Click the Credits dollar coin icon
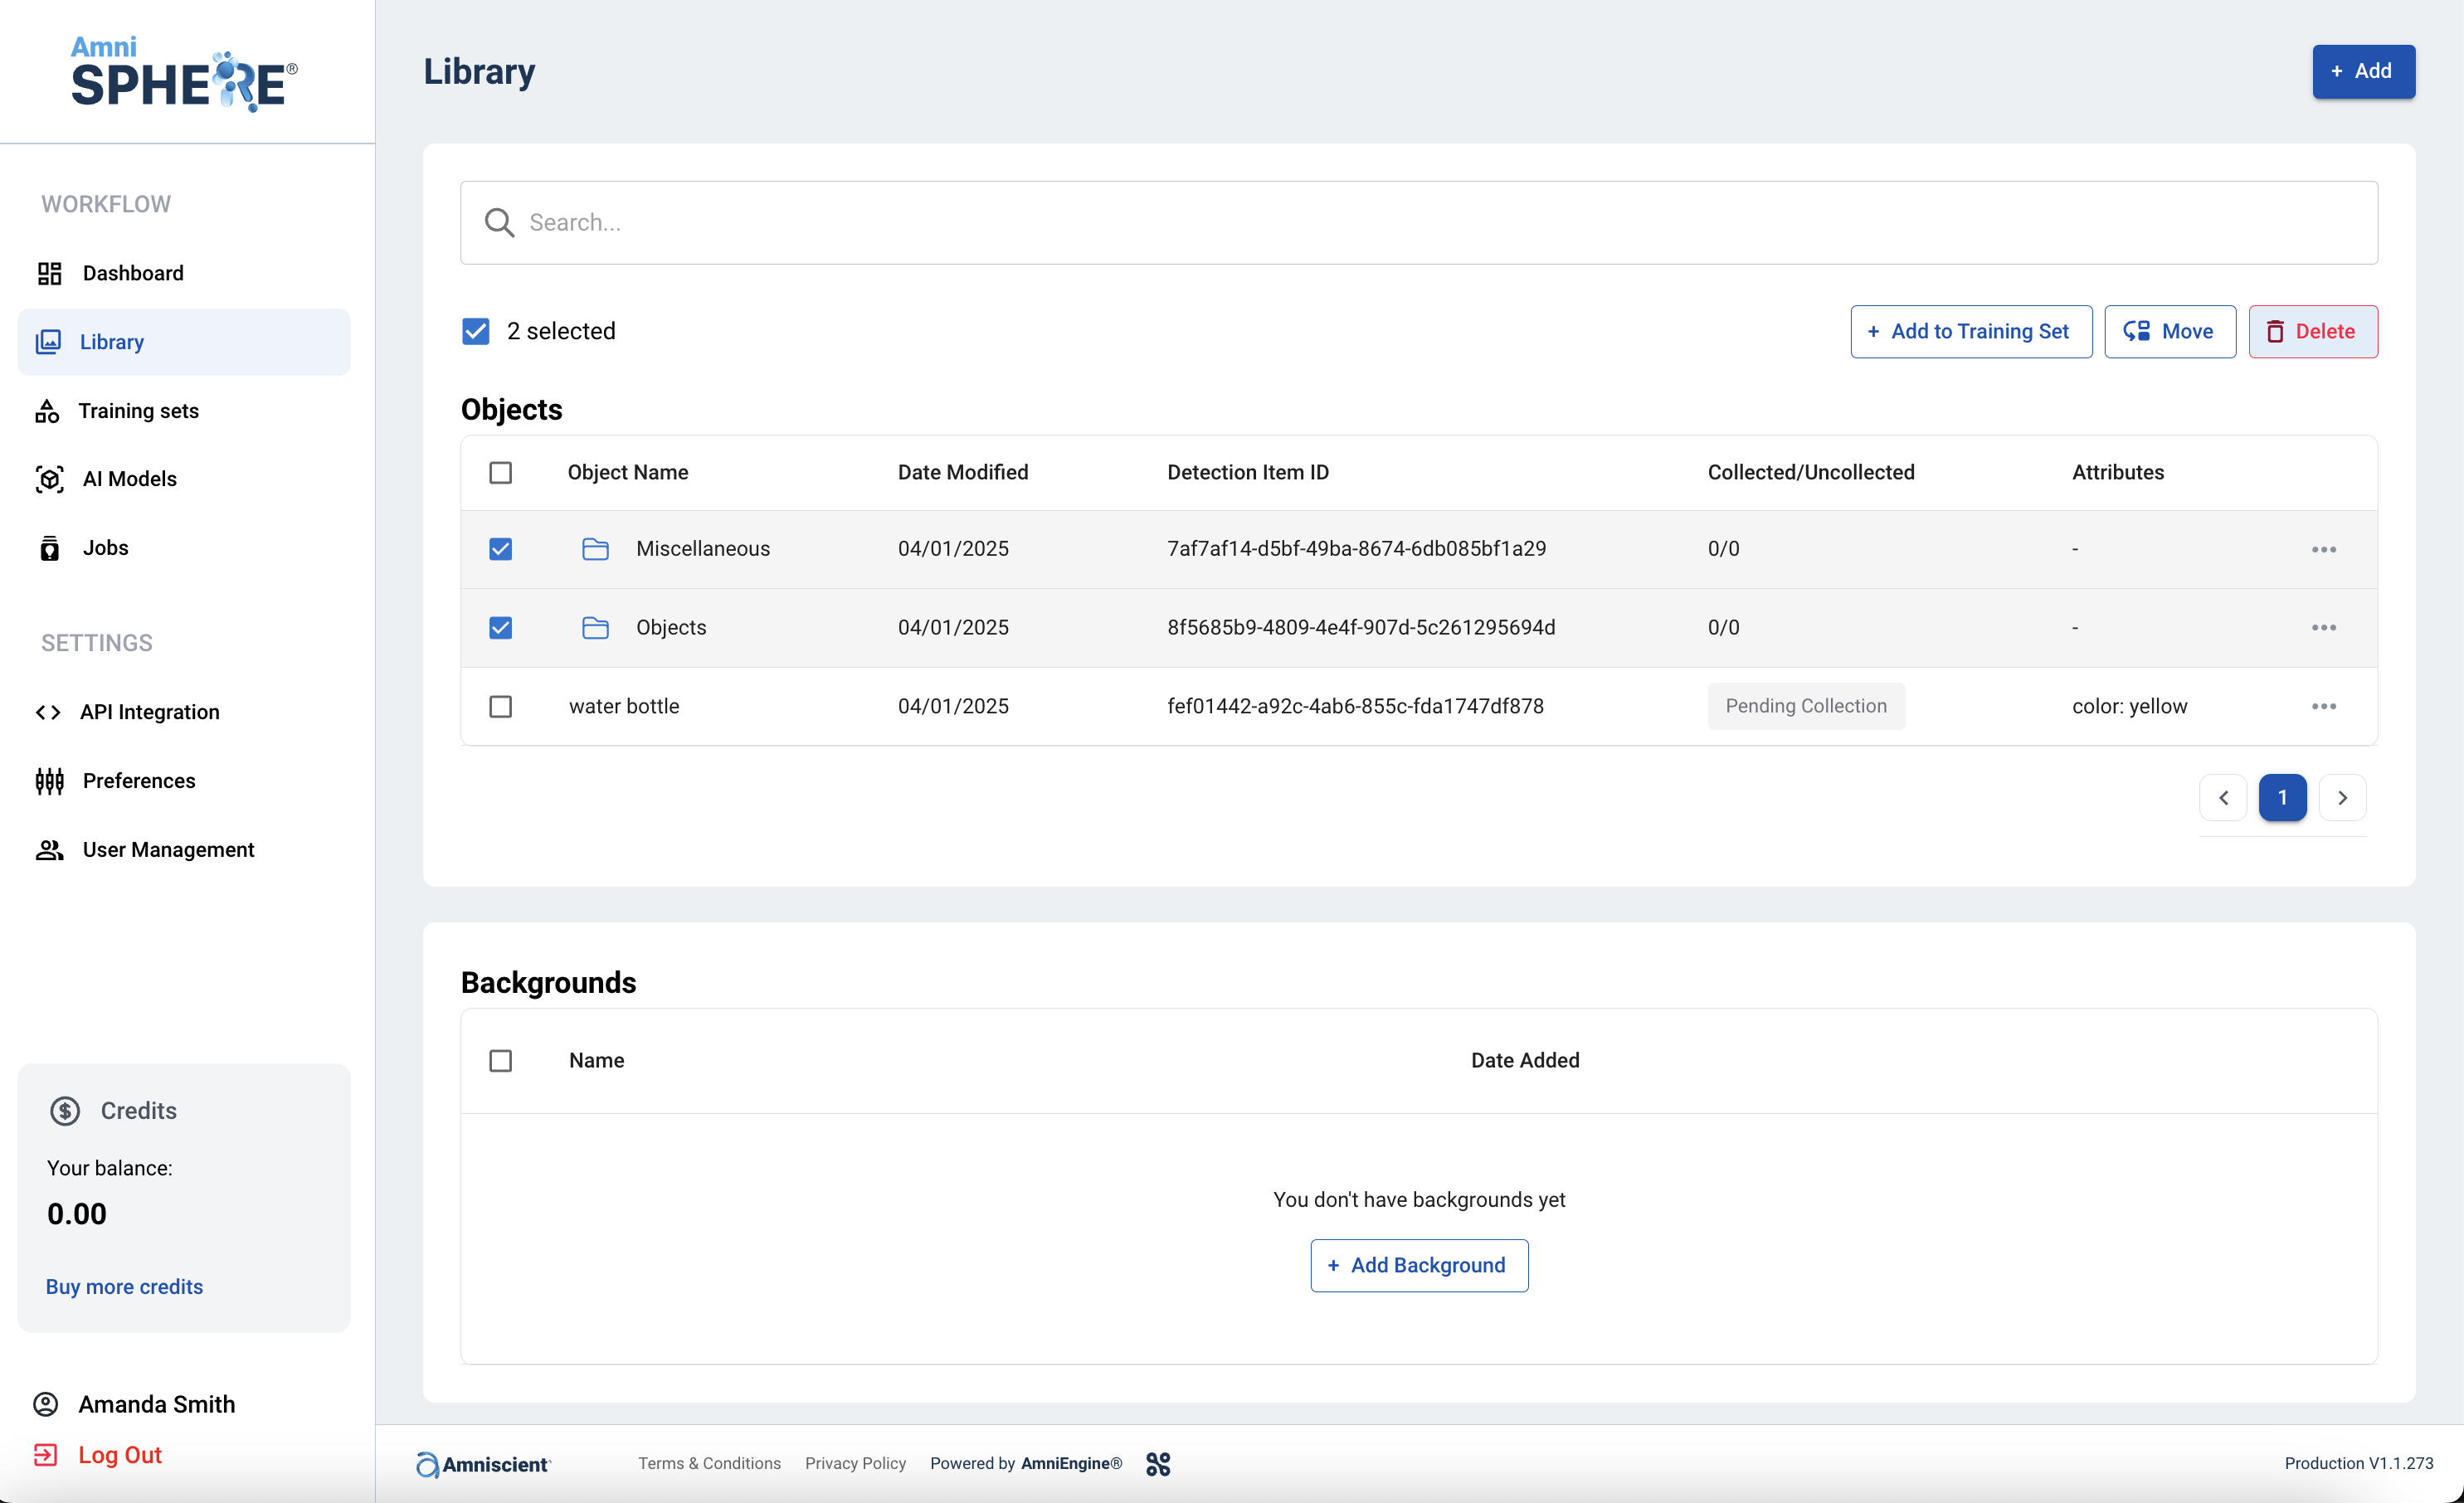2464x1503 pixels. pyautogui.click(x=65, y=1111)
